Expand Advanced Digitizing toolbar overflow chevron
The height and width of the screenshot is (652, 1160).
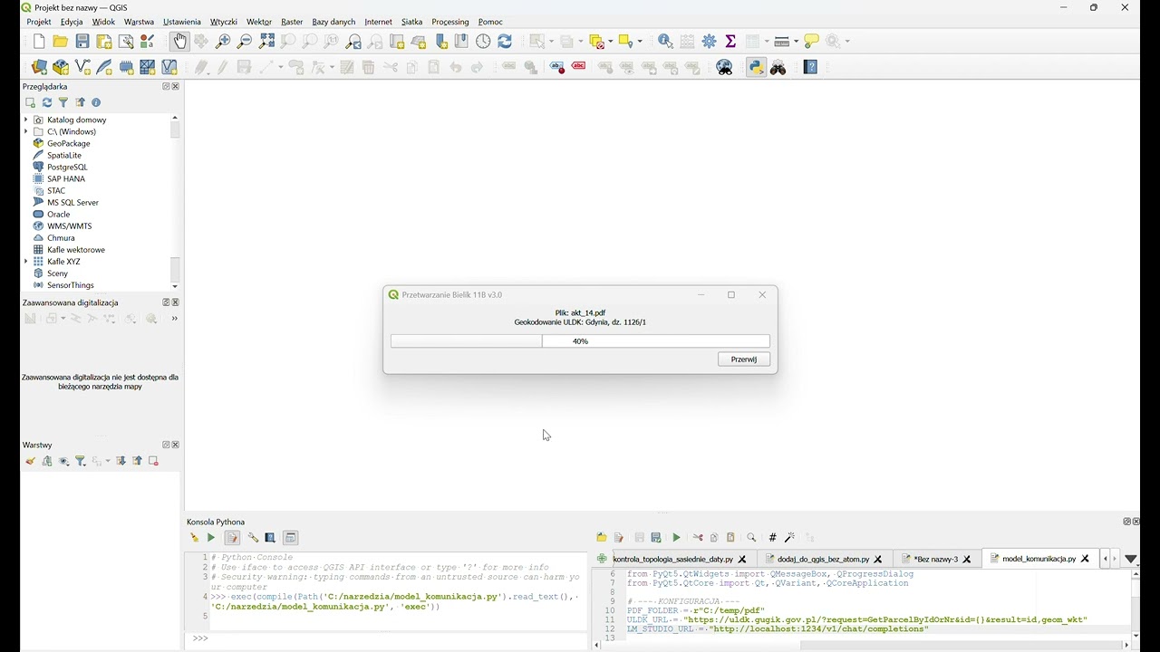(174, 319)
